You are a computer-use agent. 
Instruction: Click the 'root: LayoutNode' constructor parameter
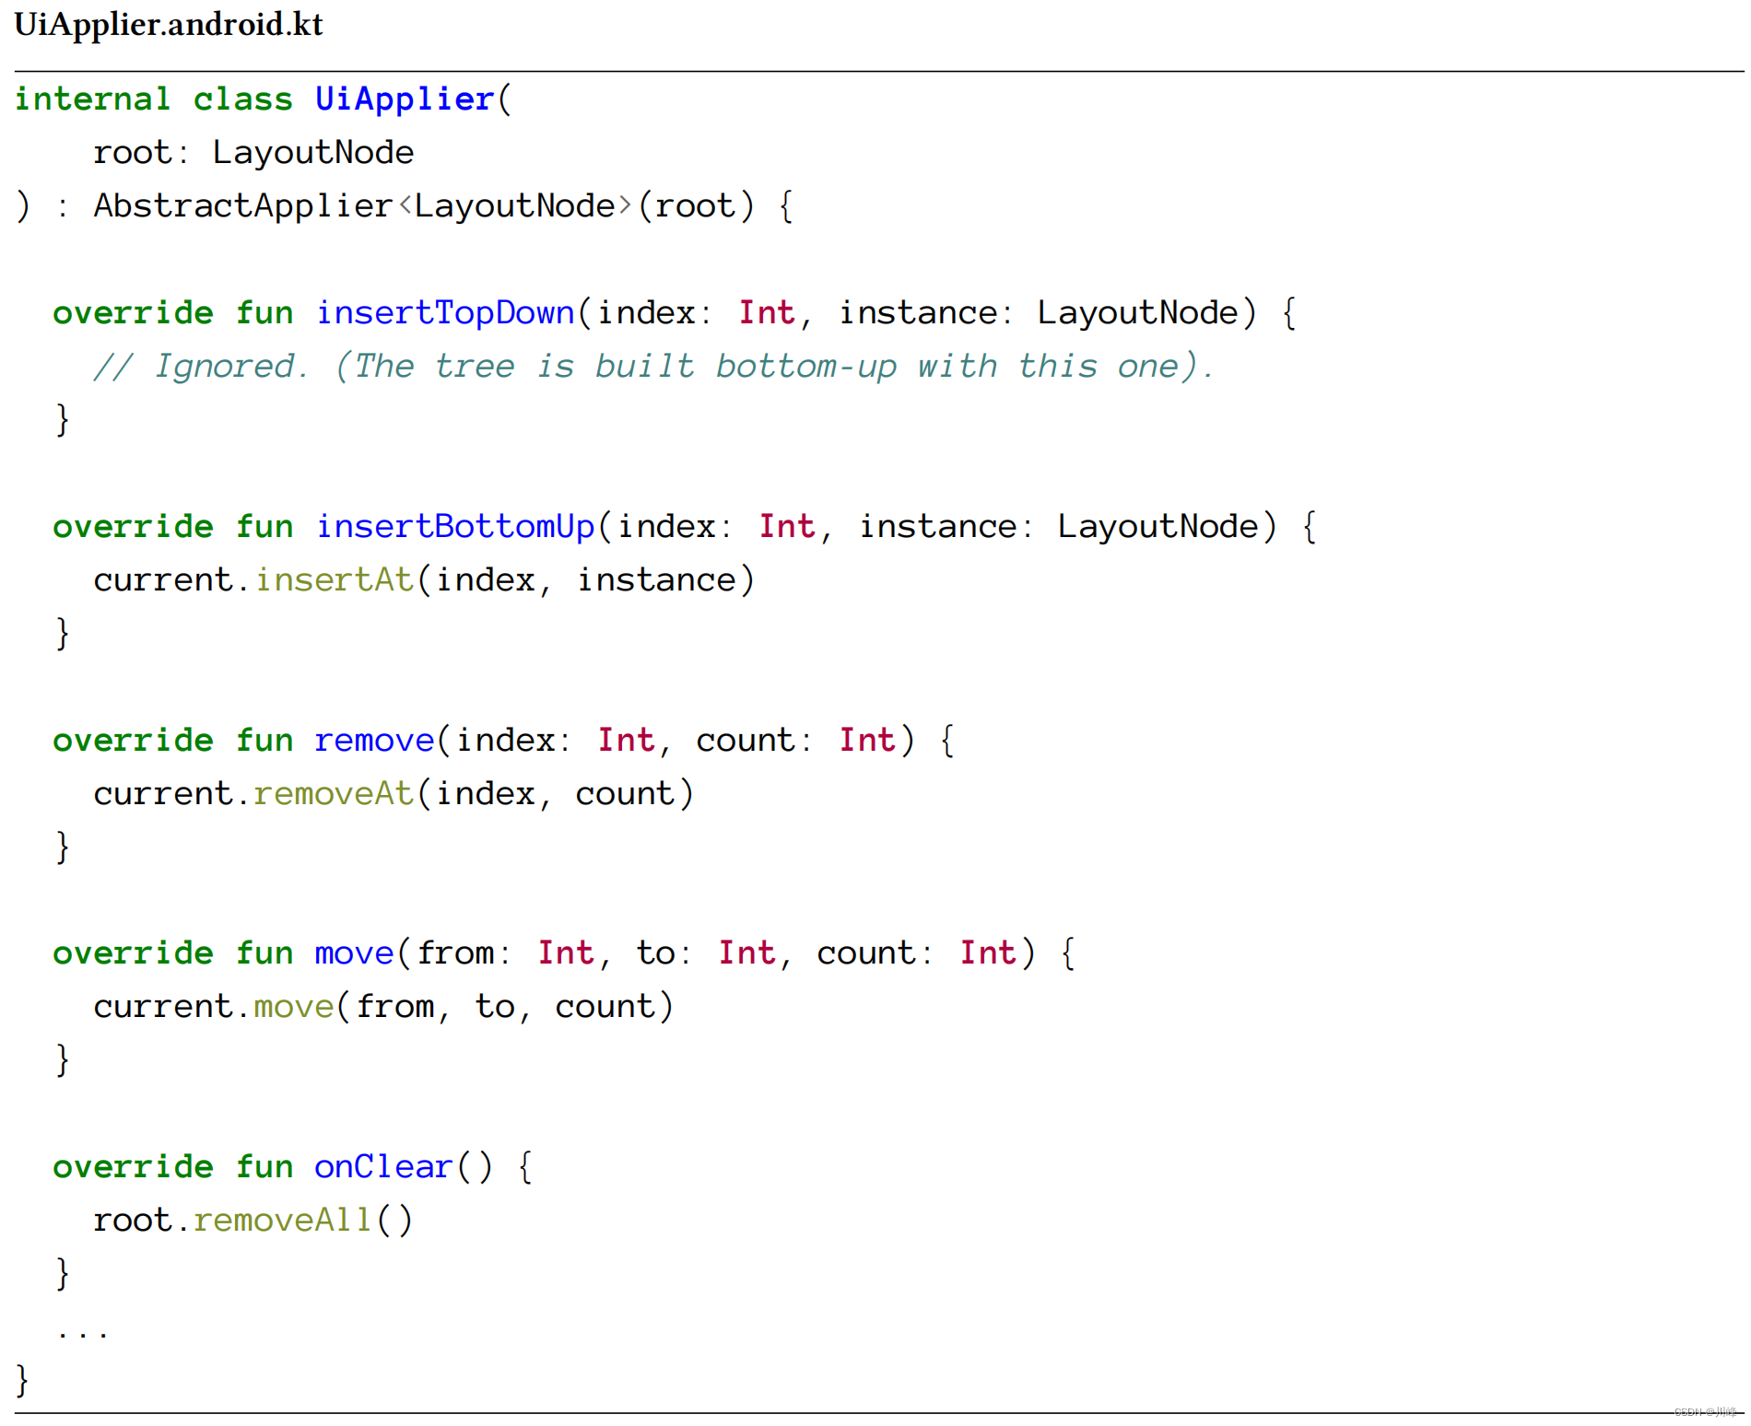click(x=253, y=153)
